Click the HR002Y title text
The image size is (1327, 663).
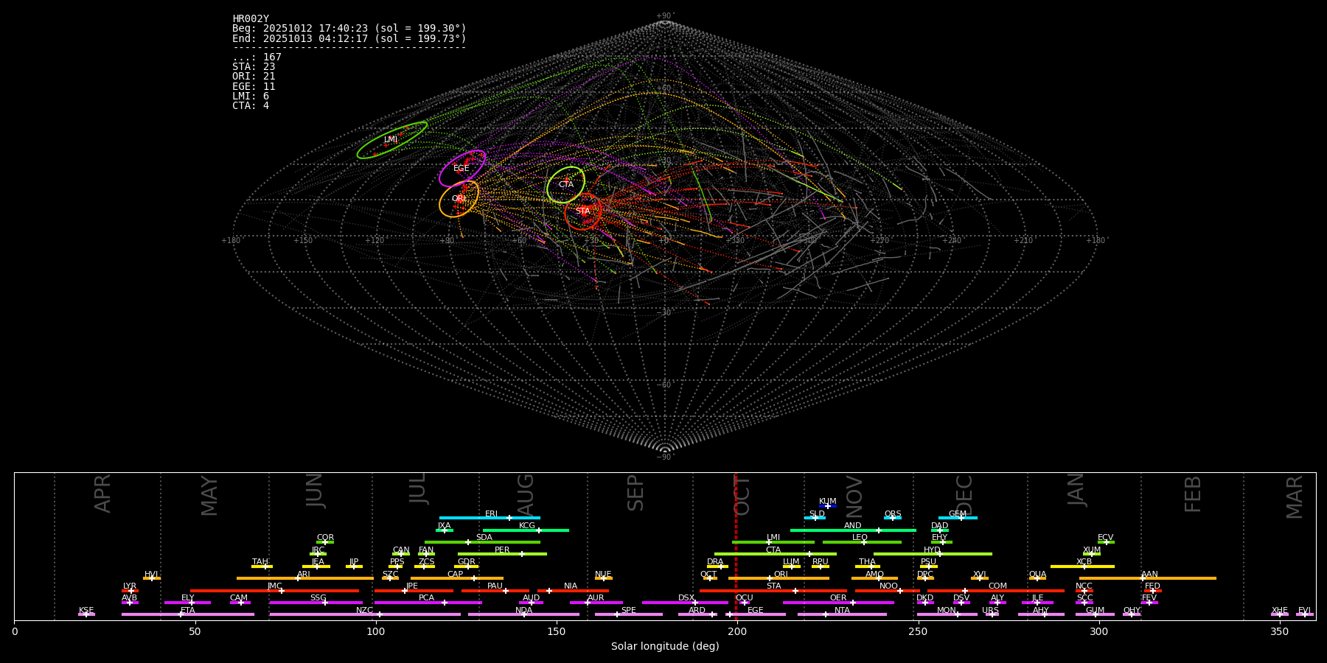click(x=251, y=19)
